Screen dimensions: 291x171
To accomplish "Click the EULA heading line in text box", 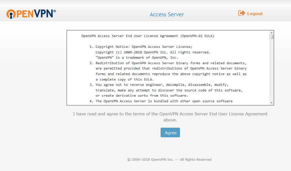I will tap(148, 36).
